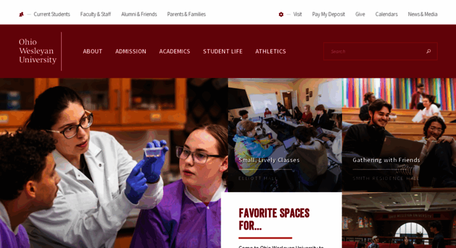Screen dimensions: 456x248
Task: Open the Calendars link
Action: point(386,14)
